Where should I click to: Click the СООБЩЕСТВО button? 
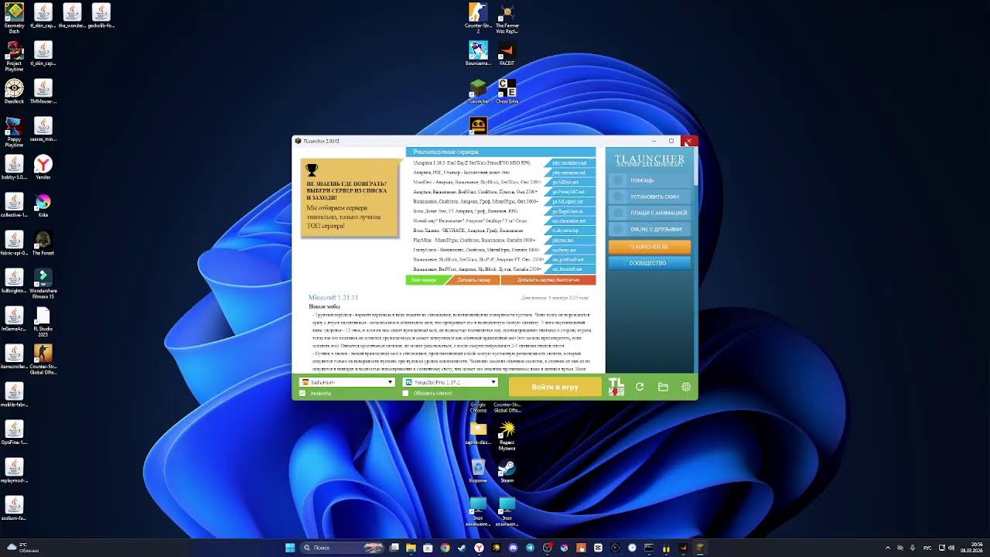click(x=649, y=263)
